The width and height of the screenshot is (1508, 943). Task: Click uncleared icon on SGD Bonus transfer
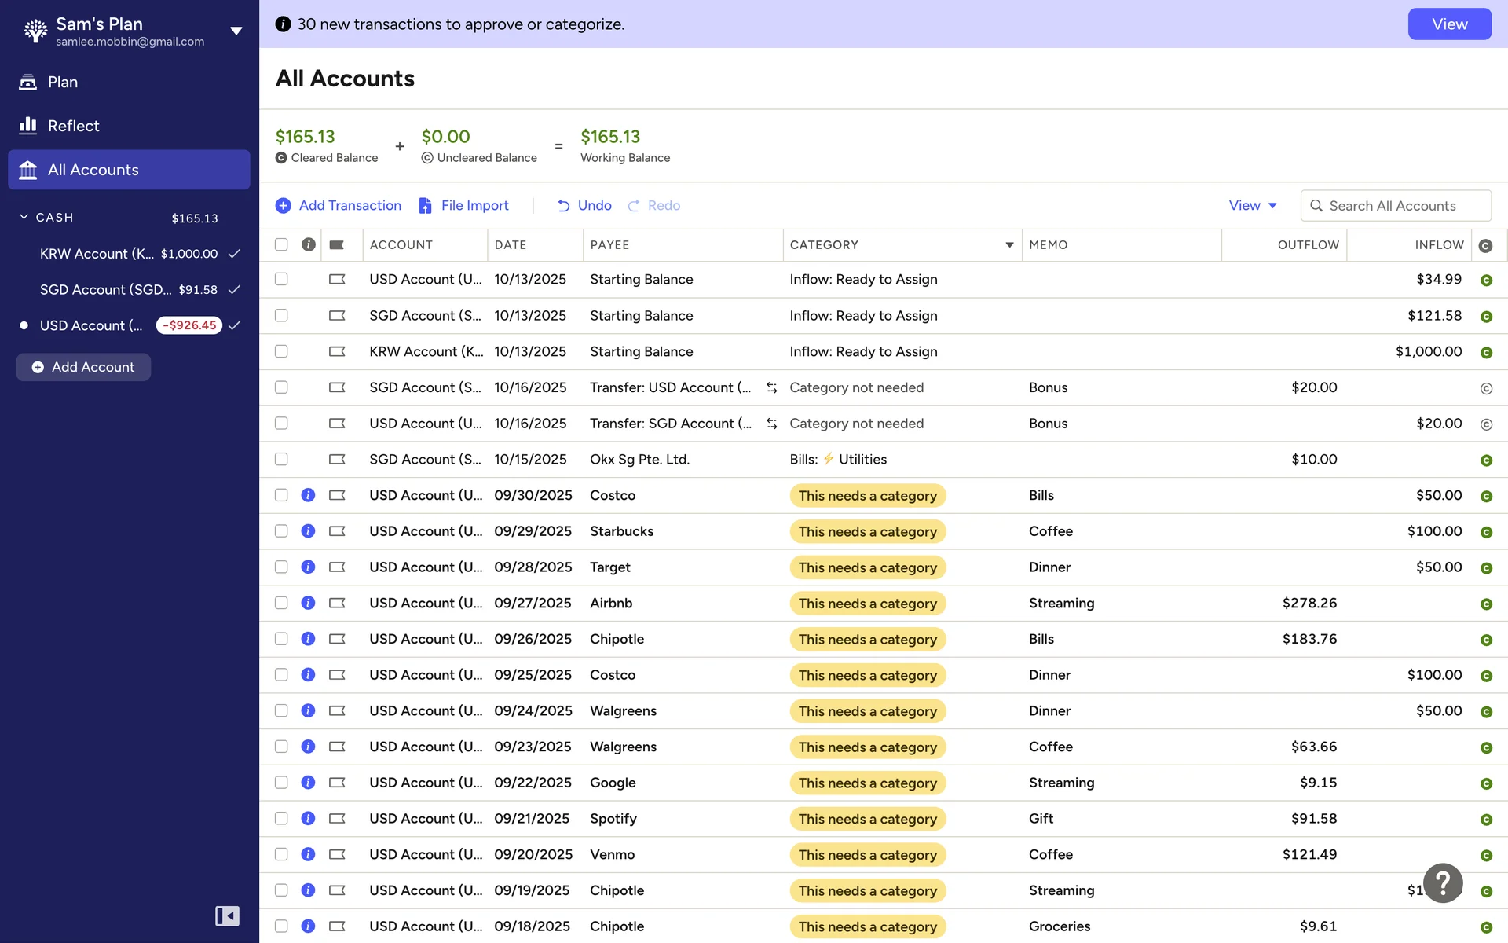pyautogui.click(x=1485, y=388)
